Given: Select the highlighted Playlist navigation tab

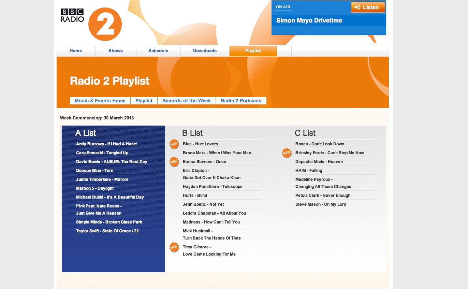Looking at the screenshot, I should [x=253, y=51].
